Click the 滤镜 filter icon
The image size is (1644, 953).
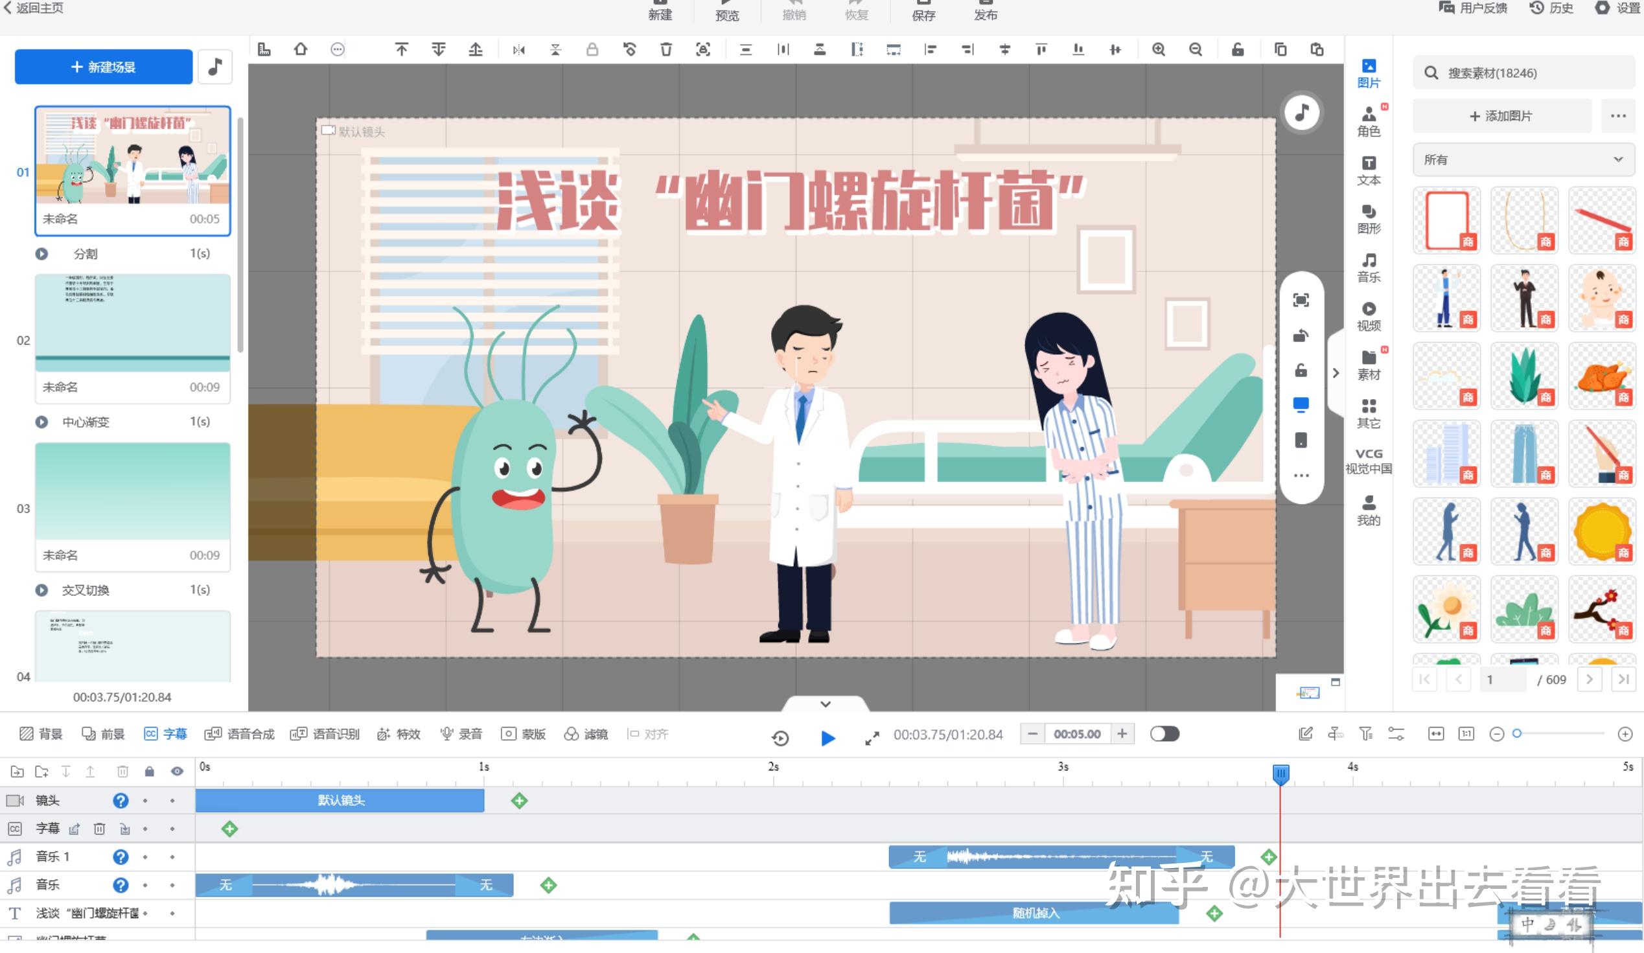(586, 734)
